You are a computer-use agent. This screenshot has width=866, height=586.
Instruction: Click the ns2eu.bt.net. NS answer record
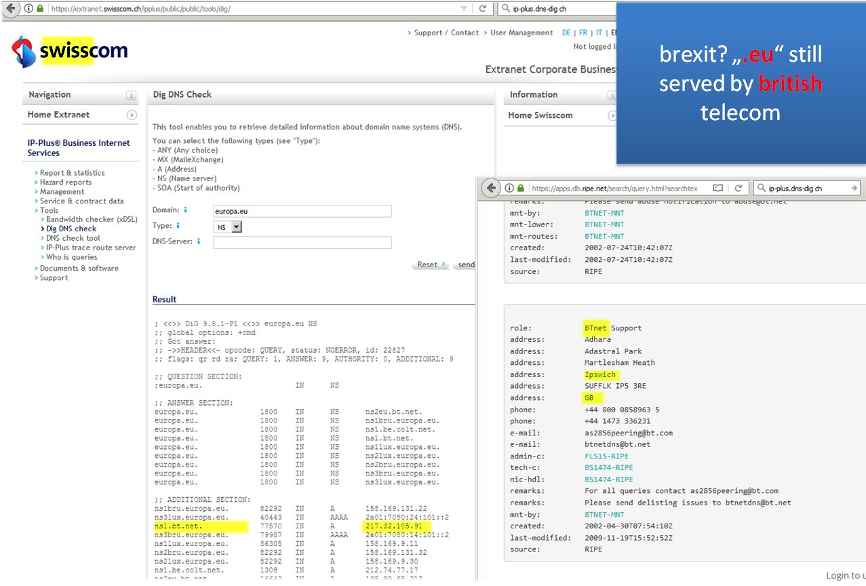[393, 412]
